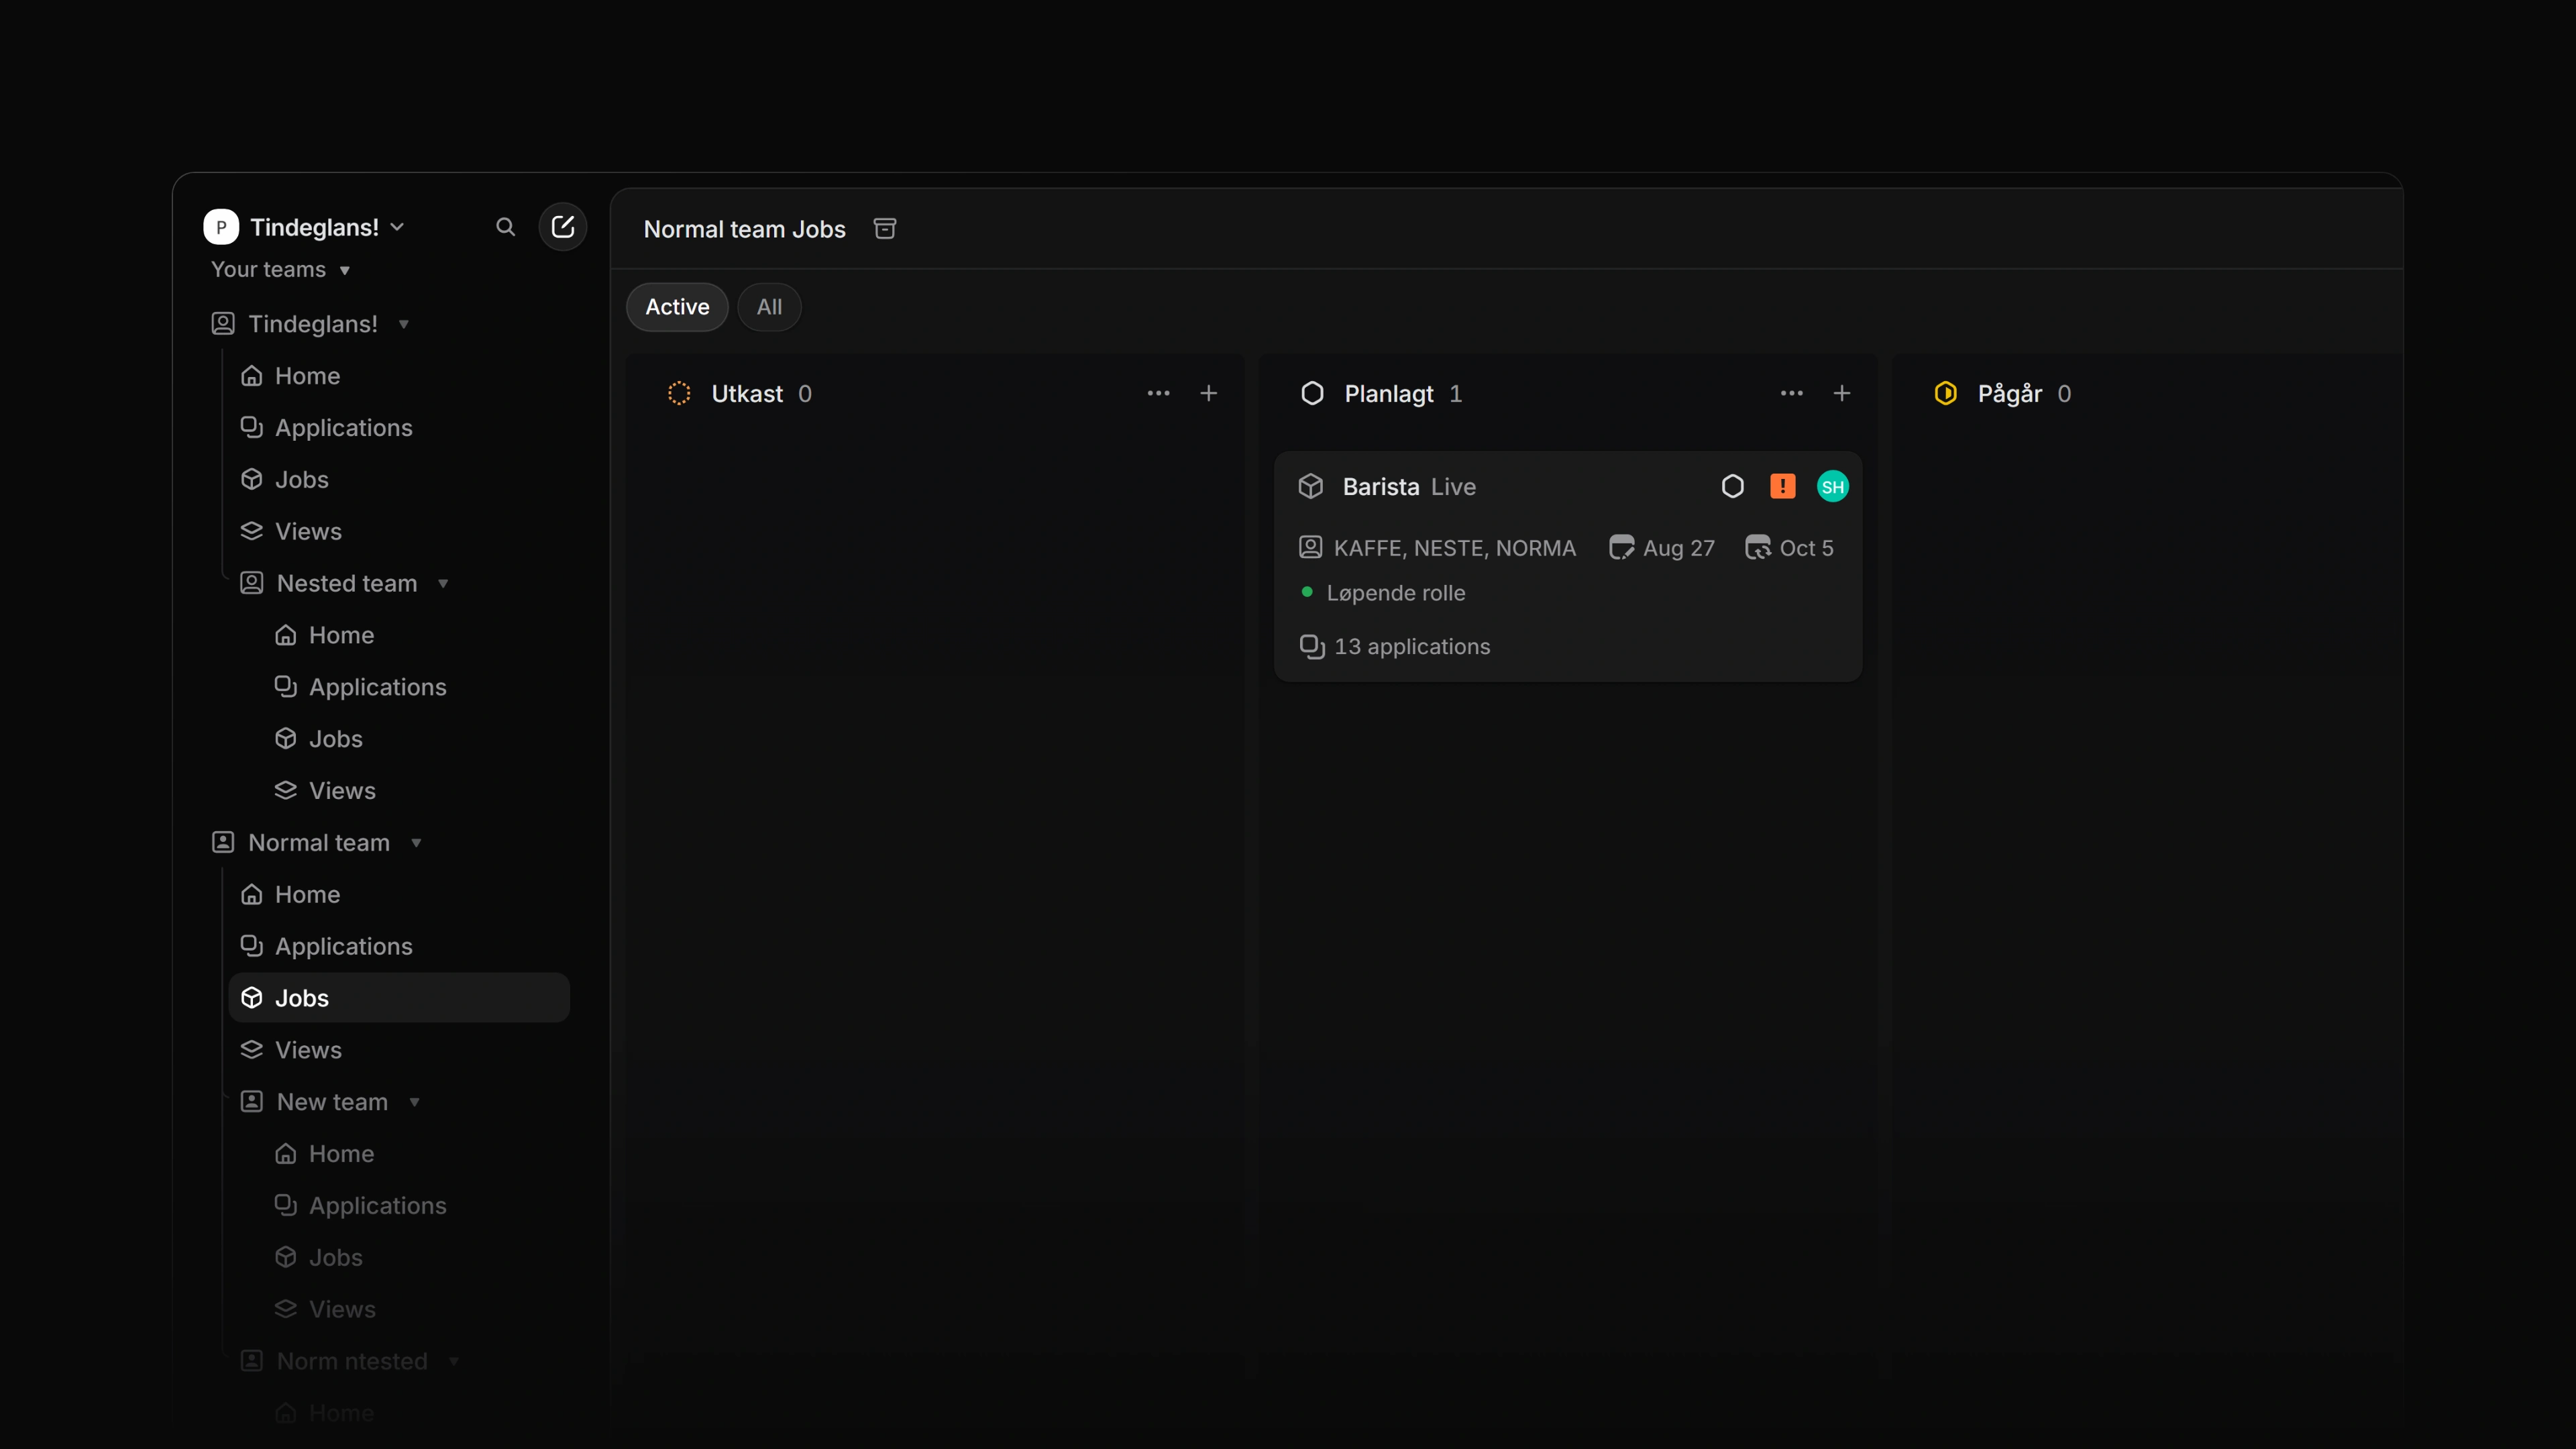Viewport: 2576px width, 1449px height.
Task: Collapse the Nested team tree
Action: click(443, 583)
